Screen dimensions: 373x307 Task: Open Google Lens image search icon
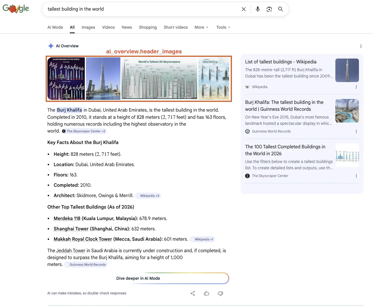click(x=269, y=9)
